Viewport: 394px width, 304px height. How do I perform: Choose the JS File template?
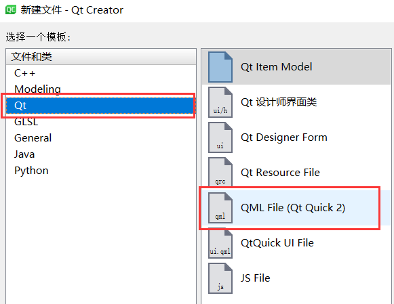tap(296, 278)
